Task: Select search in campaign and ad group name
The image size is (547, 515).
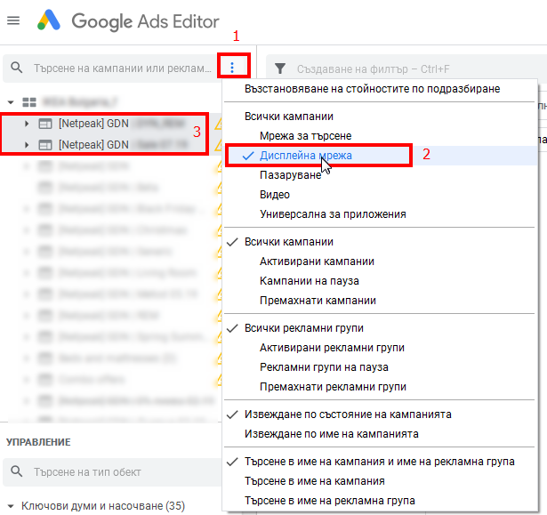Action: tap(380, 462)
